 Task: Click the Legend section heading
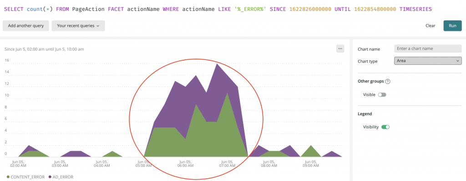click(x=365, y=114)
